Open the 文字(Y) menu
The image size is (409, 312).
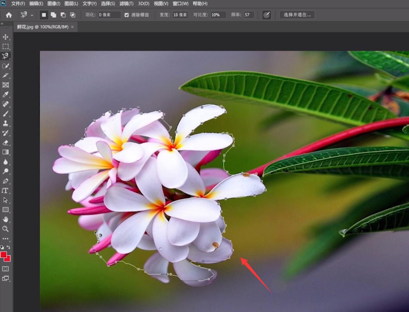coord(90,4)
